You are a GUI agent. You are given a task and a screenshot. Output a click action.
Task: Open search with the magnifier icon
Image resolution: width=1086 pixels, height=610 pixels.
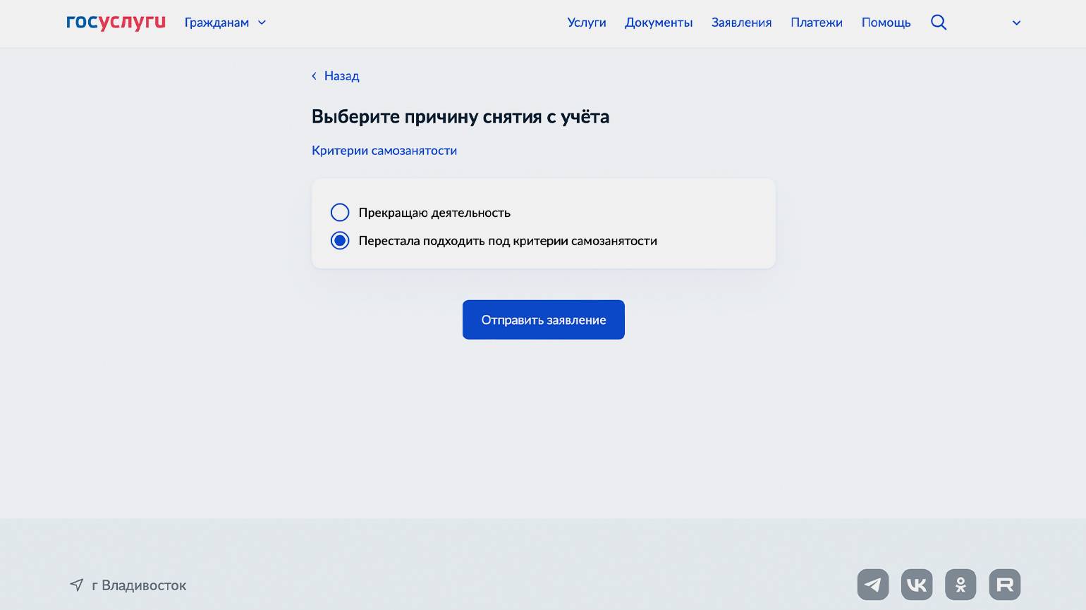[x=938, y=23]
